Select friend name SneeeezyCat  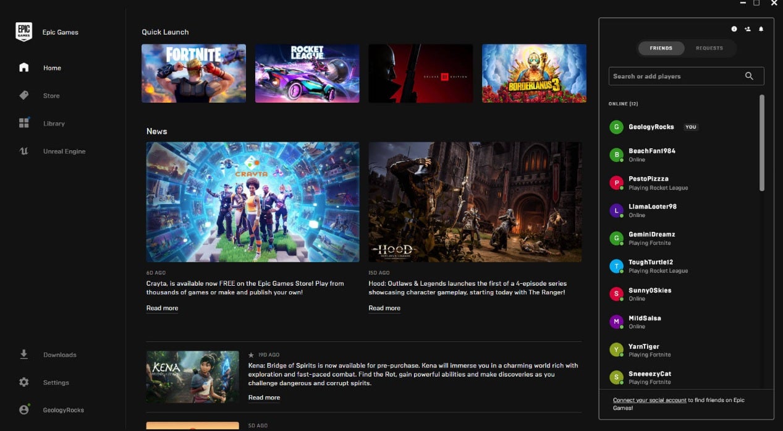click(650, 373)
